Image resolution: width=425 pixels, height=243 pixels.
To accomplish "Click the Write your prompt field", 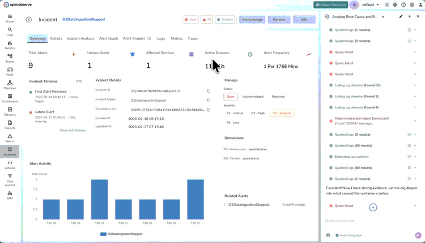I will [368, 220].
